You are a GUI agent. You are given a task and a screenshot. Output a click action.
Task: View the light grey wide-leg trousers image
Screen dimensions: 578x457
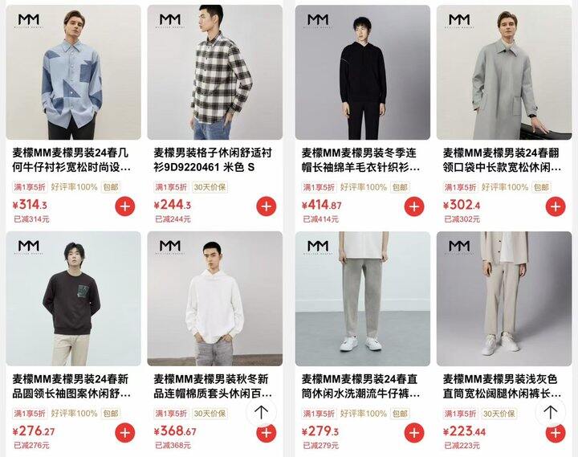pyautogui.click(x=504, y=299)
